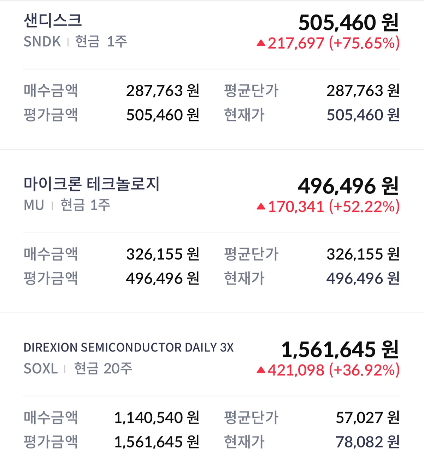The width and height of the screenshot is (424, 456).
Task: Click the +52.22% gain percentage
Action: (x=364, y=207)
